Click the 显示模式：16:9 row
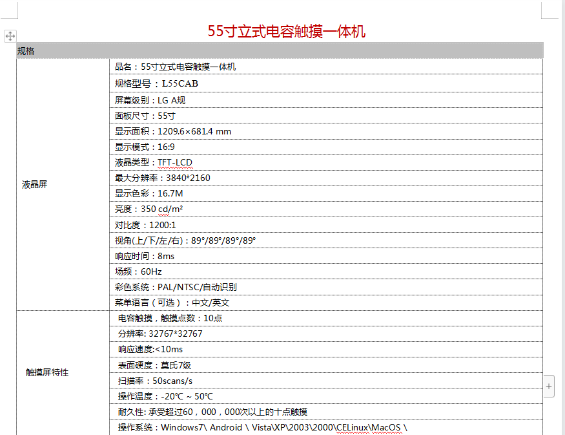 pyautogui.click(x=326, y=147)
